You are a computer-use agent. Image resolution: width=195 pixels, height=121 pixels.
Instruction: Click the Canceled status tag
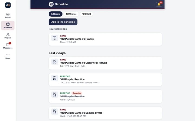click(x=77, y=93)
